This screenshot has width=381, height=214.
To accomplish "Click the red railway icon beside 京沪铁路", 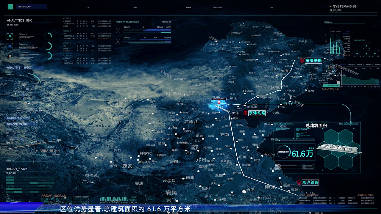I will [299, 182].
